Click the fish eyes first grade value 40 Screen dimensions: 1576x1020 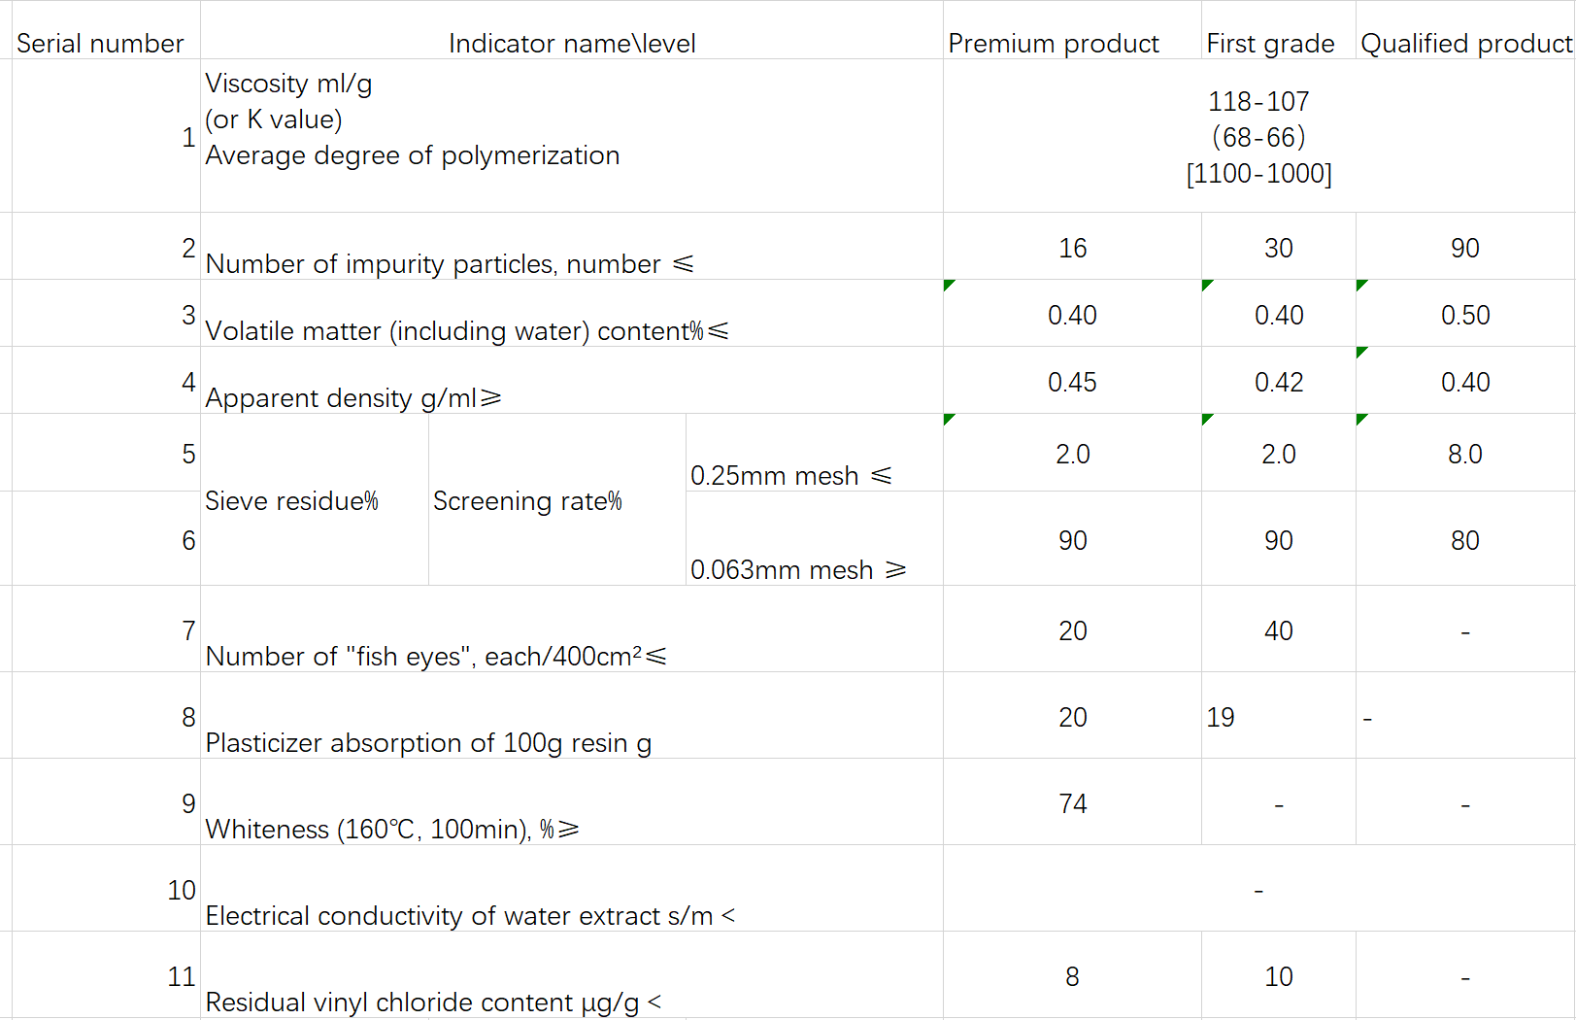click(1278, 630)
